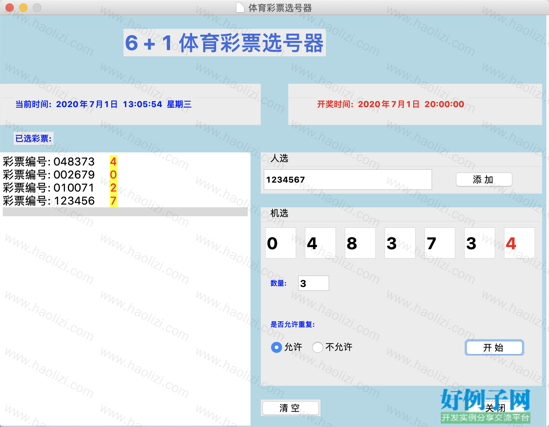Image resolution: width=549 pixels, height=427 pixels.
Task: Click the 当前时间 current time label
Action: pos(103,104)
